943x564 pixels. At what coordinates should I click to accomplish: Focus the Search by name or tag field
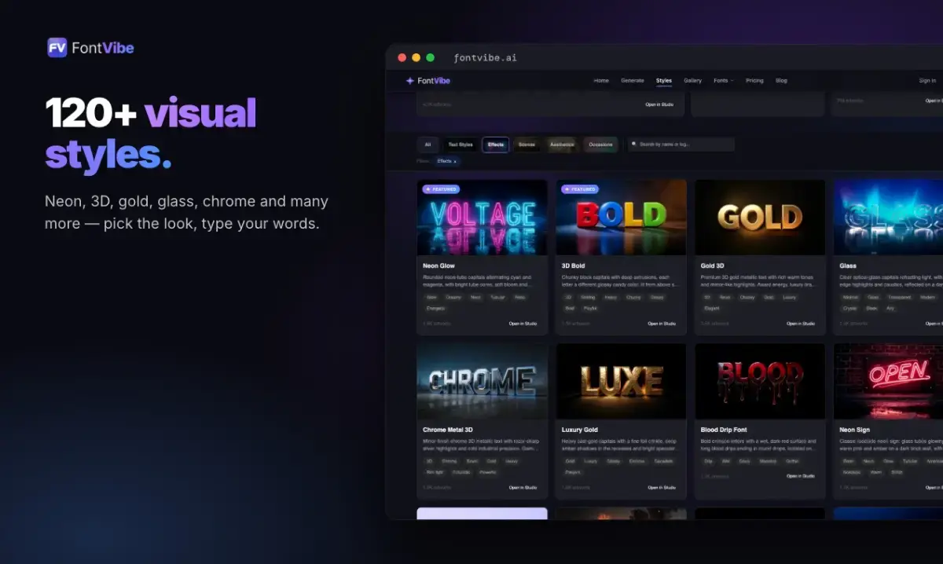(681, 145)
